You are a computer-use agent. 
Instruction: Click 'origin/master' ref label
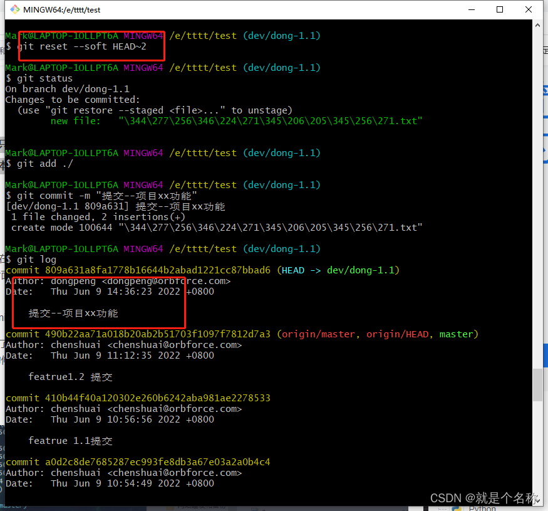tap(318, 334)
